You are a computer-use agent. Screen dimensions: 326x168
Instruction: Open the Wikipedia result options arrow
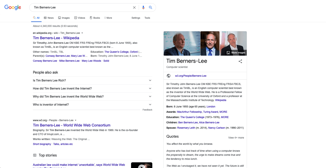click(x=82, y=33)
